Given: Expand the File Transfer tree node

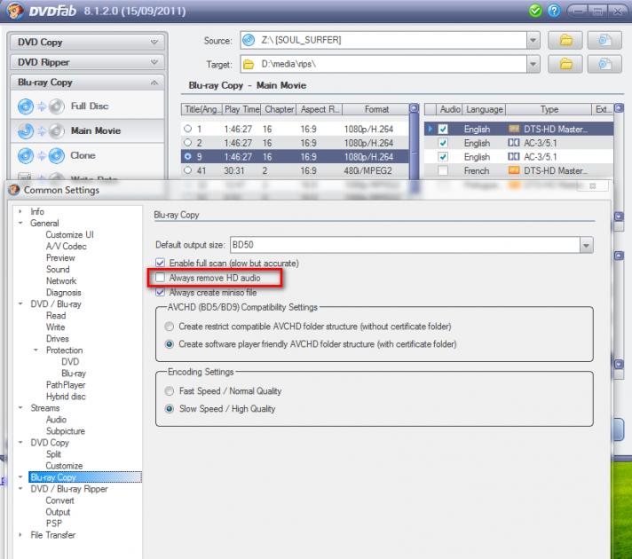Looking at the screenshot, I should tap(20, 535).
